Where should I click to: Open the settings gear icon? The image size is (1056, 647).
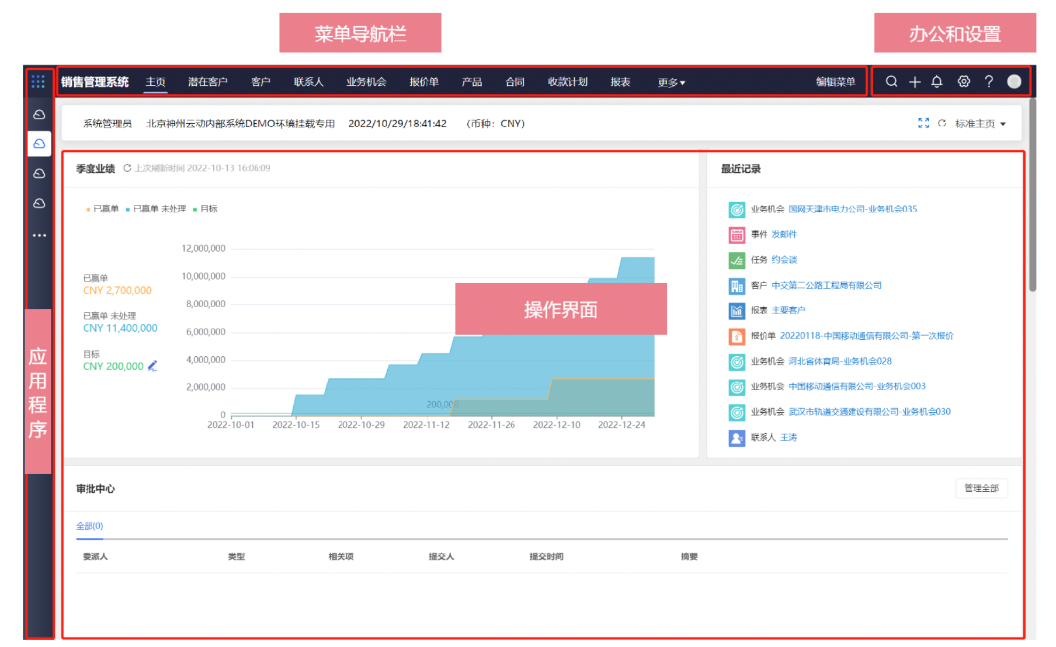coord(964,82)
